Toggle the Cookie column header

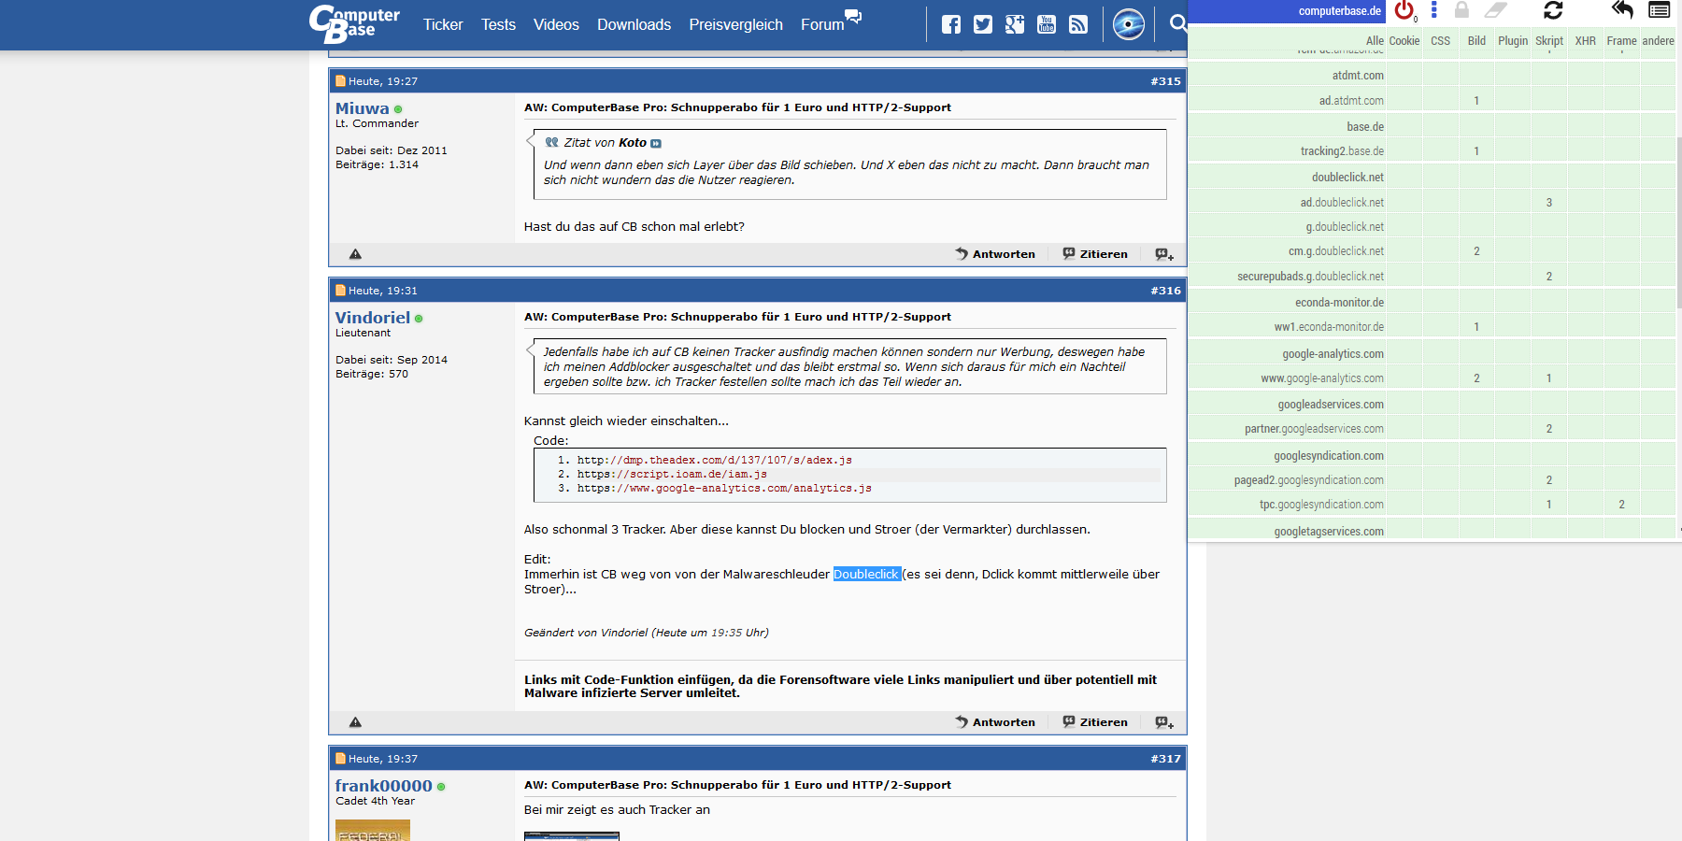pyautogui.click(x=1404, y=41)
